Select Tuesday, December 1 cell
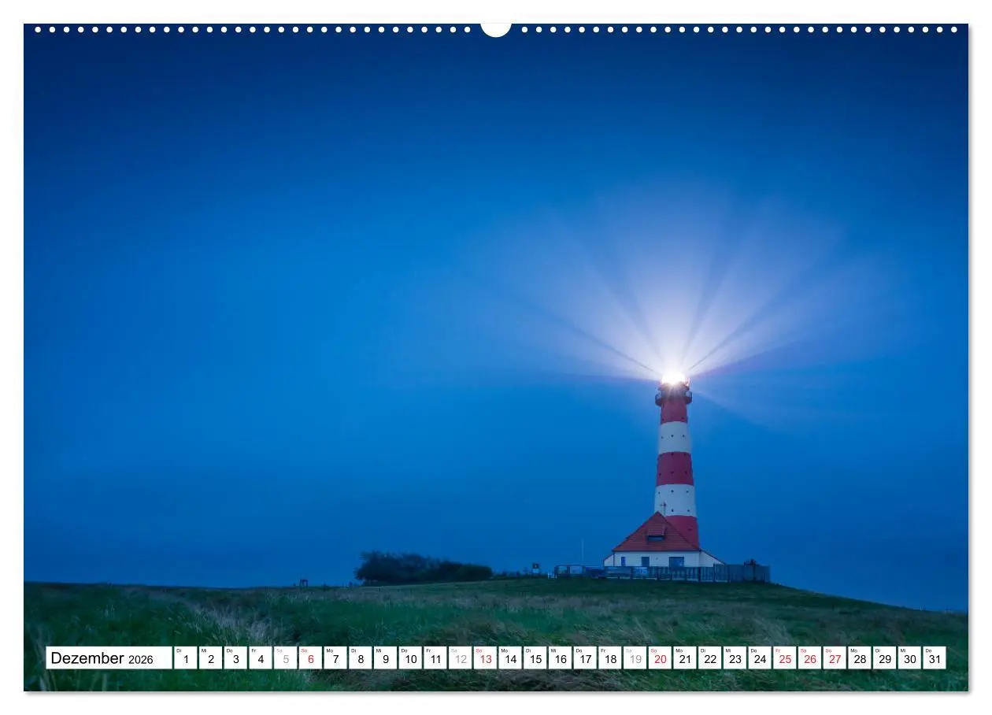992x715 pixels. pos(186,658)
